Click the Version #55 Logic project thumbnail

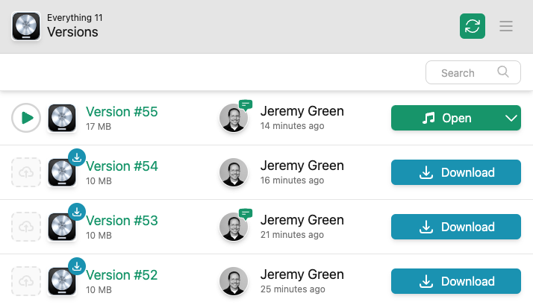[61, 118]
